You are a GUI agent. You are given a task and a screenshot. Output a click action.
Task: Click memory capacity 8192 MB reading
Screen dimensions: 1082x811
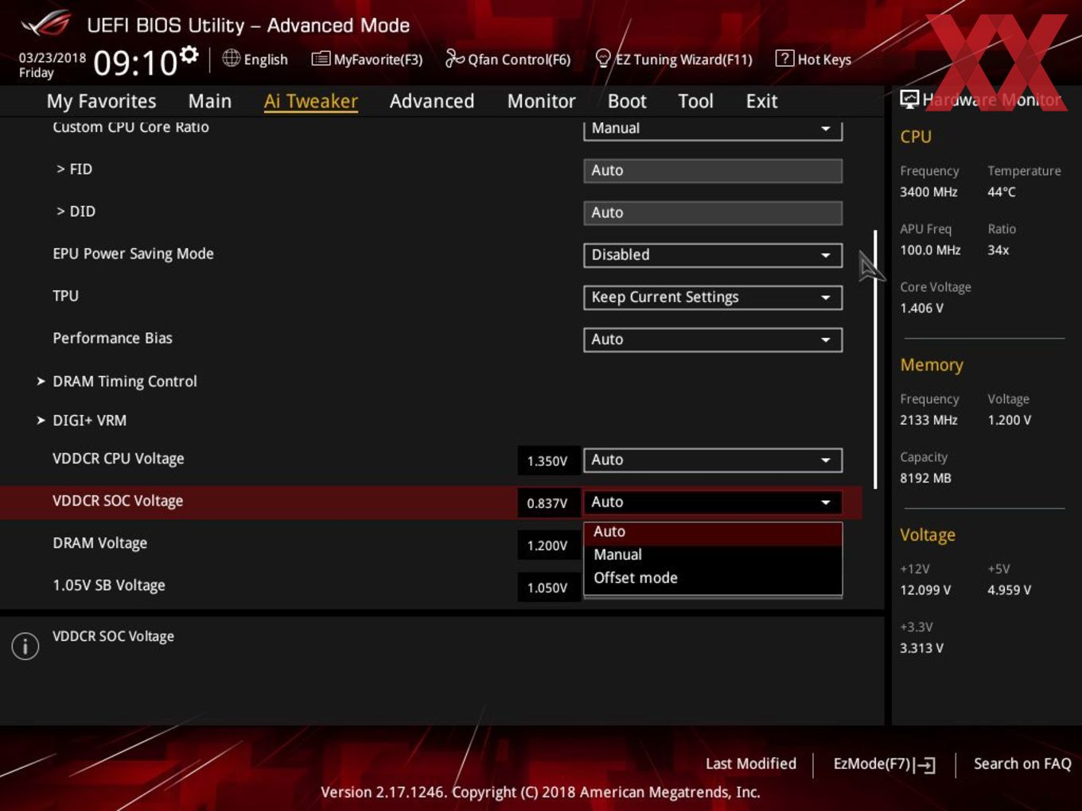(x=925, y=478)
